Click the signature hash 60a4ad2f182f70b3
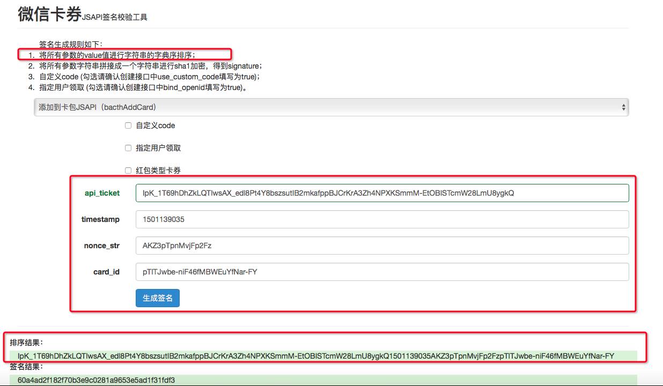This screenshot has width=663, height=386. click(97, 380)
